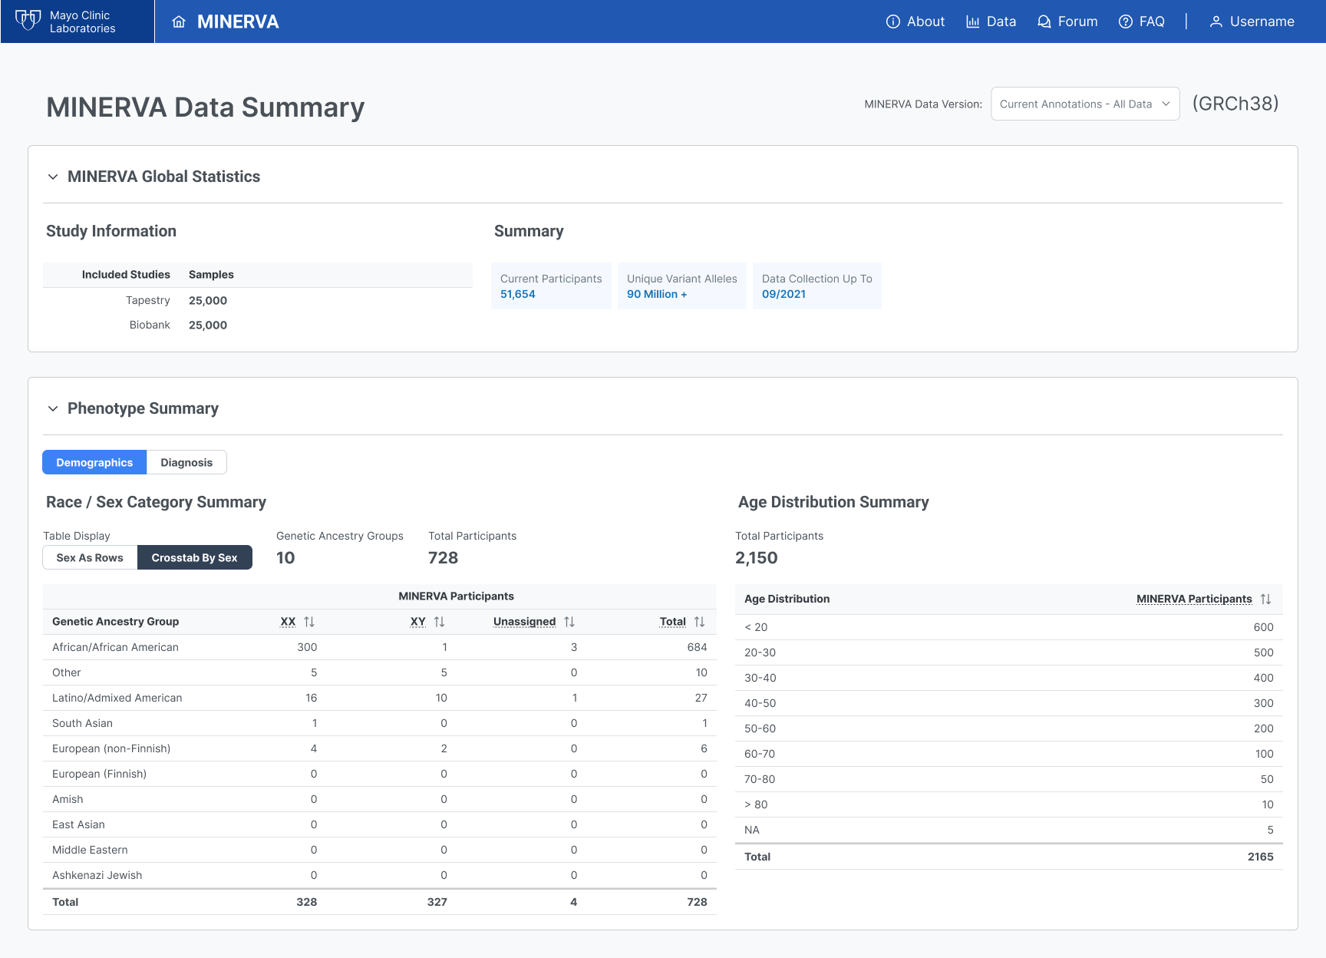The width and height of the screenshot is (1326, 958).
Task: Click the About info icon
Action: click(x=893, y=21)
